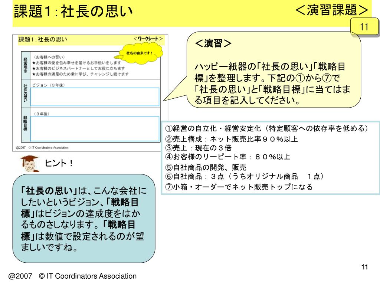
Task: Click the worksheet 経営理念 row label
Action: click(x=26, y=65)
